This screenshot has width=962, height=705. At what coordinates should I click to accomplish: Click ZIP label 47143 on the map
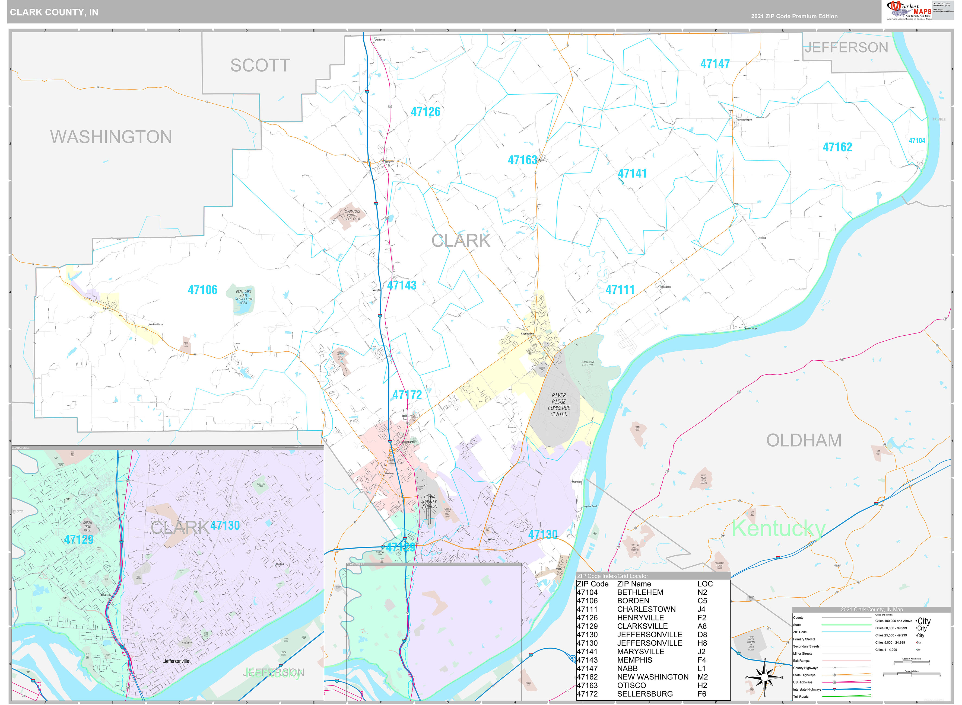coord(401,285)
